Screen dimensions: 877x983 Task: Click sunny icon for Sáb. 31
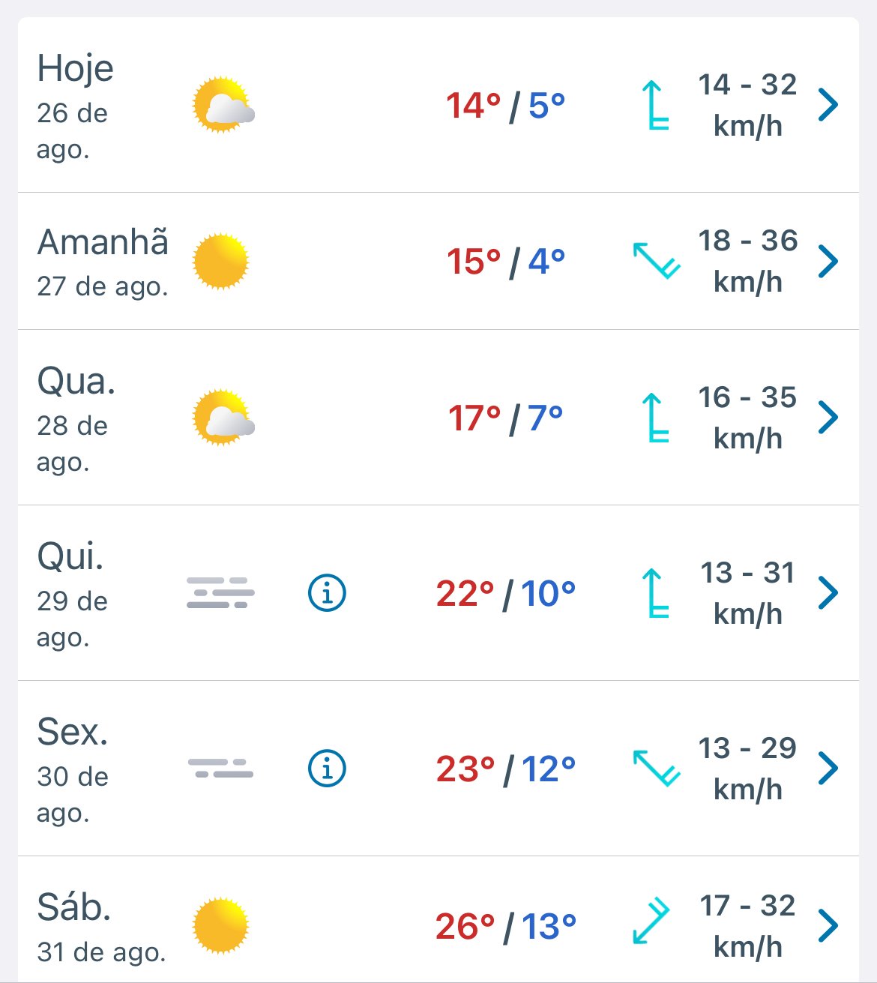[220, 925]
